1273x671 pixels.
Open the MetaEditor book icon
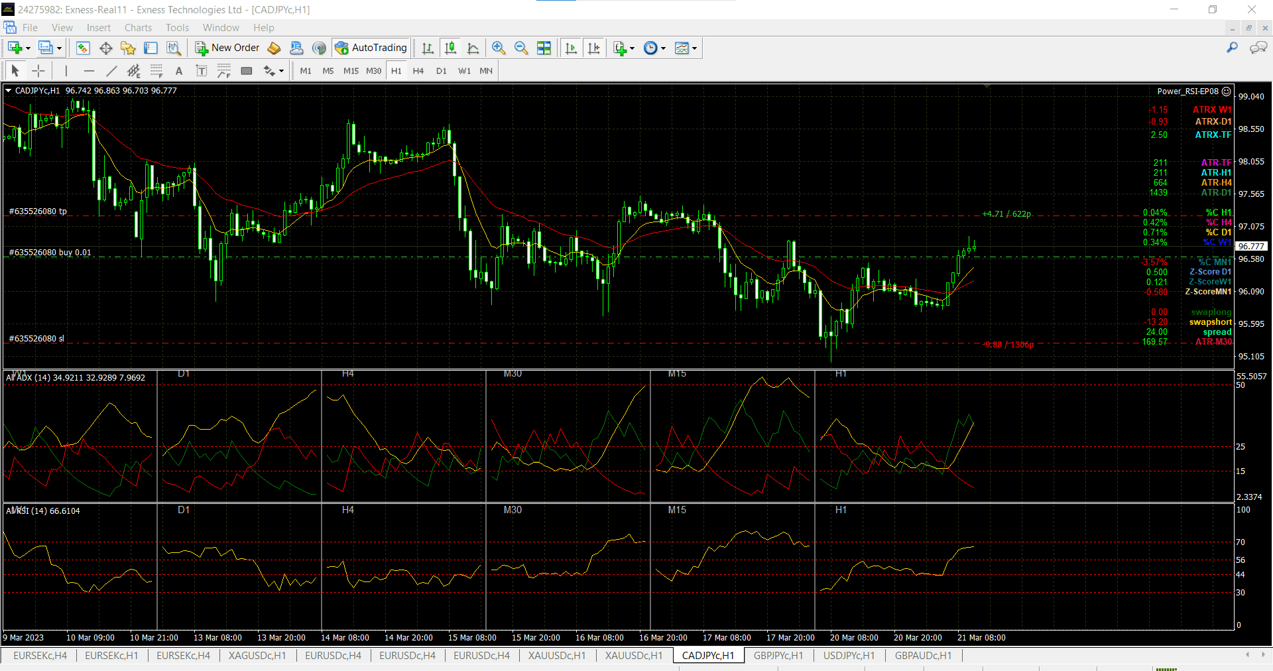click(274, 48)
